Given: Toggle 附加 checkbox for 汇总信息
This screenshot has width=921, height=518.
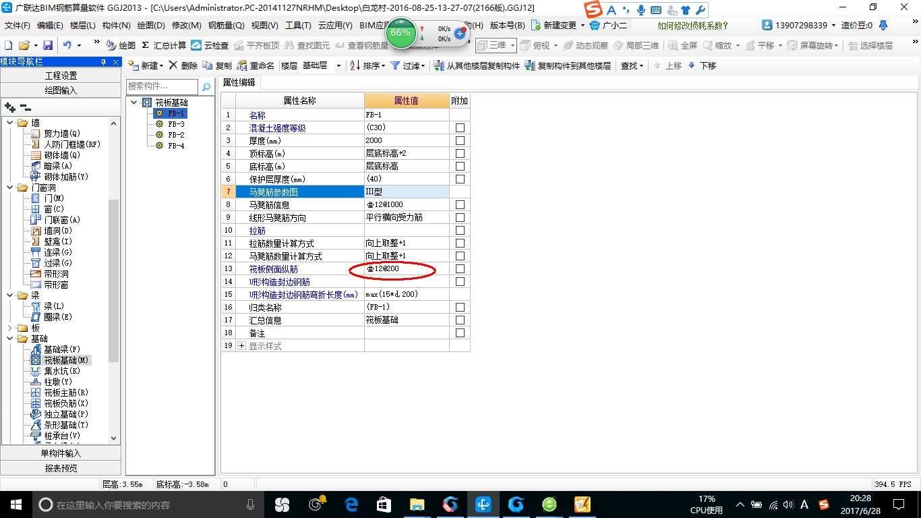Looking at the screenshot, I should pyautogui.click(x=460, y=320).
